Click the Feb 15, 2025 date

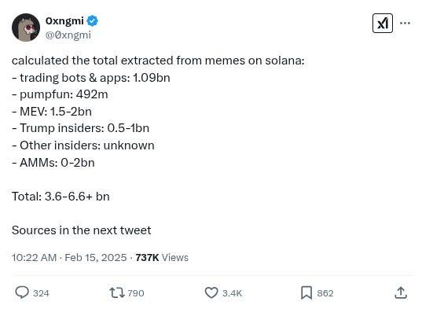(96, 258)
